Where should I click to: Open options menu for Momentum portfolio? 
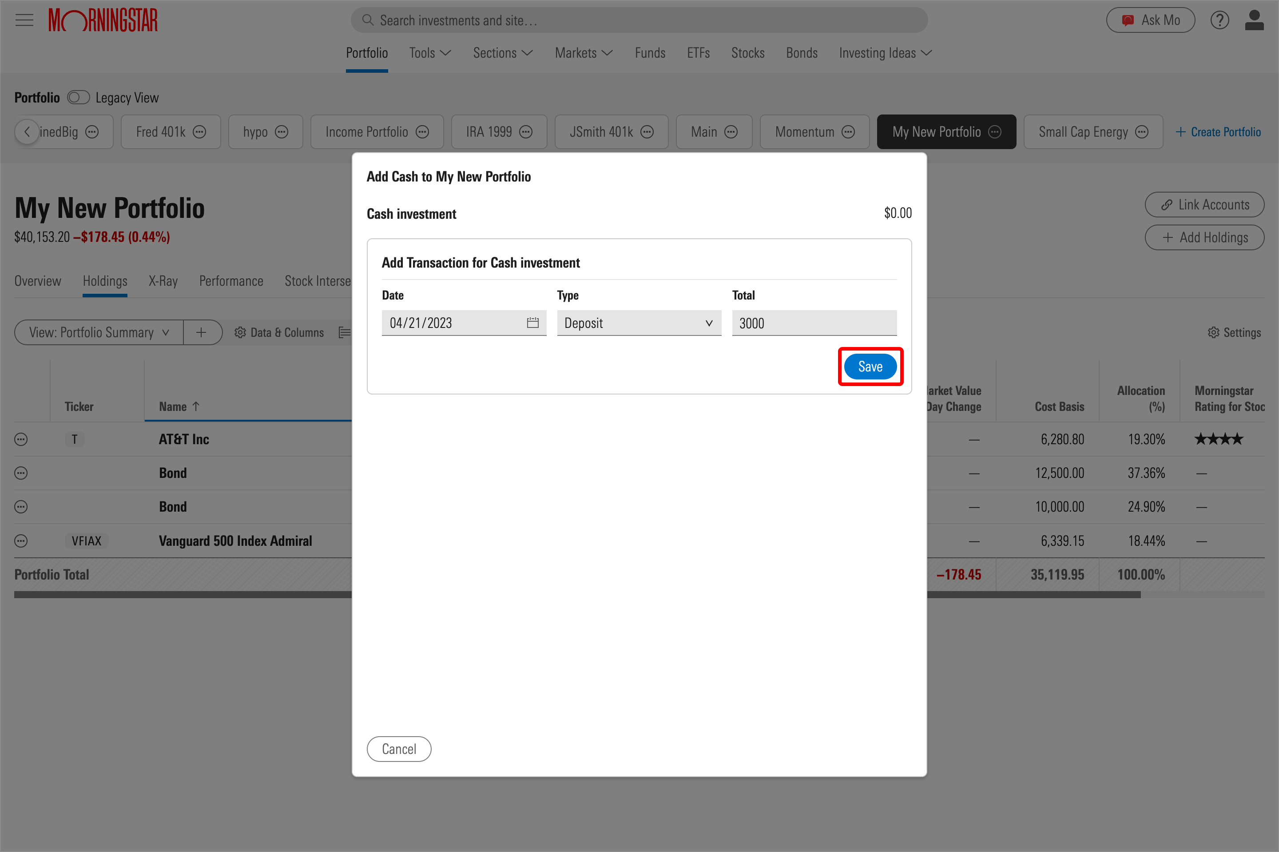tap(848, 132)
